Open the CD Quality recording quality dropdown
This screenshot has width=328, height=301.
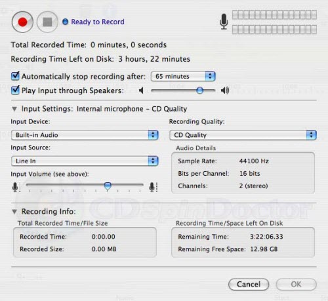coord(243,135)
